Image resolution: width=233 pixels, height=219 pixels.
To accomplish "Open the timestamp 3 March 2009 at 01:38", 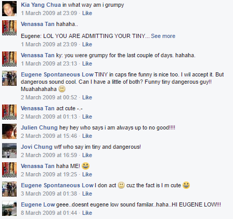I will click(x=49, y=194).
